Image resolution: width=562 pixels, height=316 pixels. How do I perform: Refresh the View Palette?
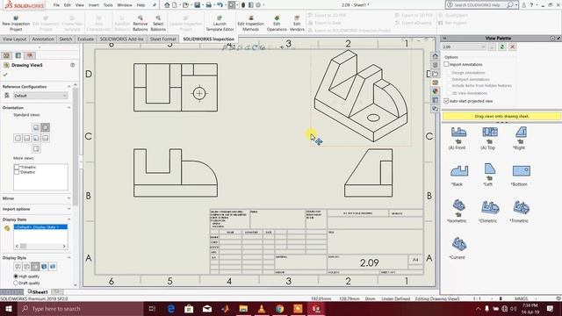tap(502, 47)
